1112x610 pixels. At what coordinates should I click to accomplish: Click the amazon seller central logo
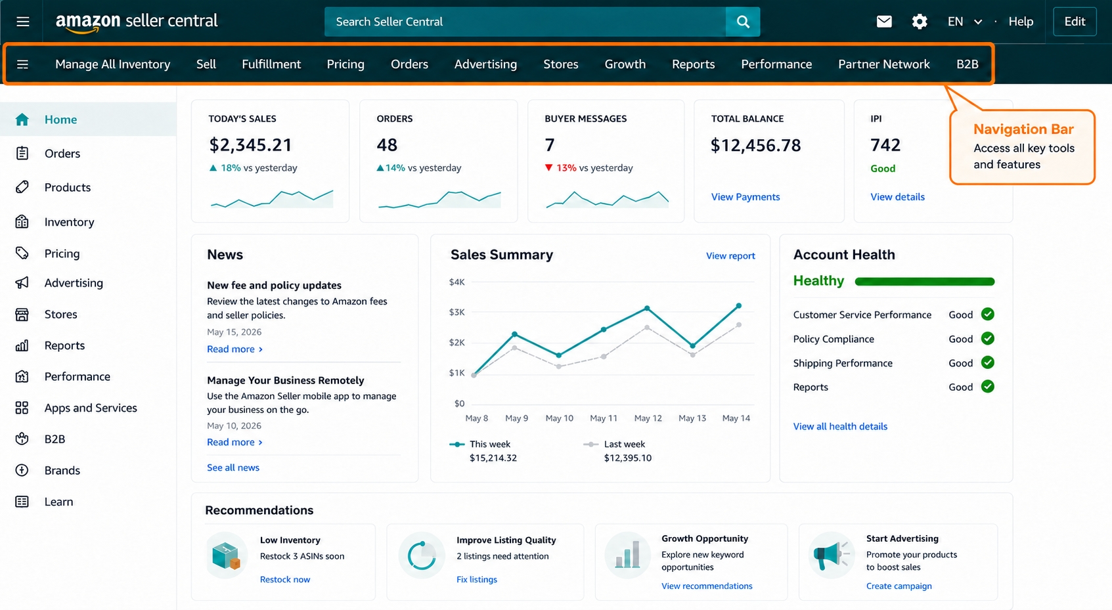[137, 22]
